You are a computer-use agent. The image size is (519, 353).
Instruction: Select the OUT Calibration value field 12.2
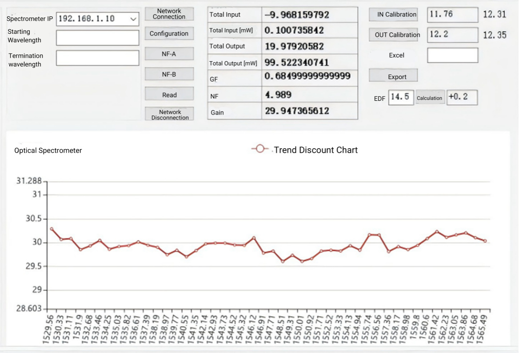[452, 35]
